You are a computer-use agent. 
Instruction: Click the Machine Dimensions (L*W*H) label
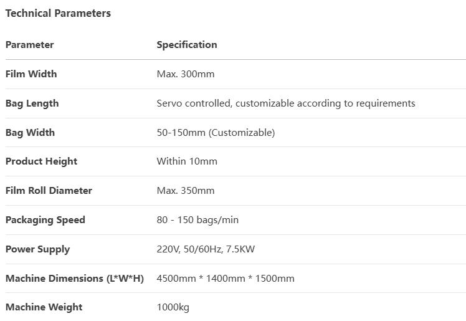click(75, 279)
